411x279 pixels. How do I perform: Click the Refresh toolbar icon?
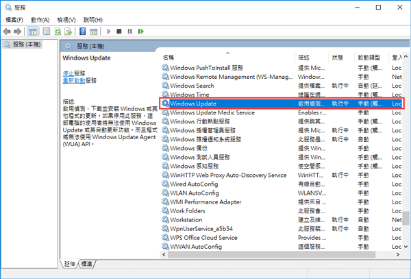click(x=58, y=32)
